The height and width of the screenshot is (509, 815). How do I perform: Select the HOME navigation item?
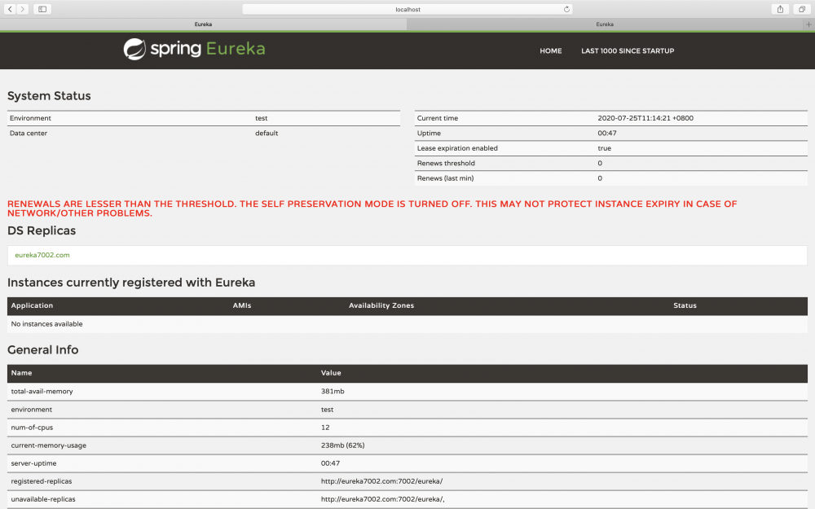[x=551, y=50]
